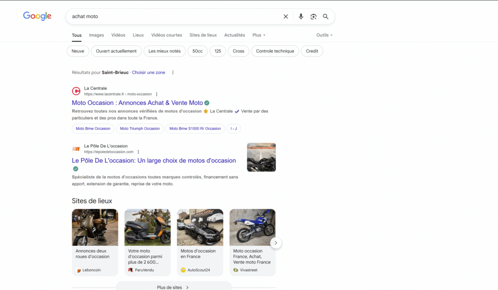Click Le Pôle De L'occasion favicon
Viewport: 498px width, 290px height.
click(x=76, y=149)
